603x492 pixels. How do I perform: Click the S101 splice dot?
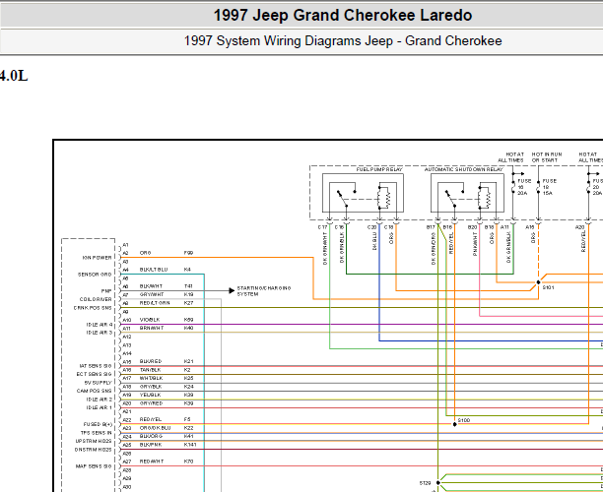538,282
